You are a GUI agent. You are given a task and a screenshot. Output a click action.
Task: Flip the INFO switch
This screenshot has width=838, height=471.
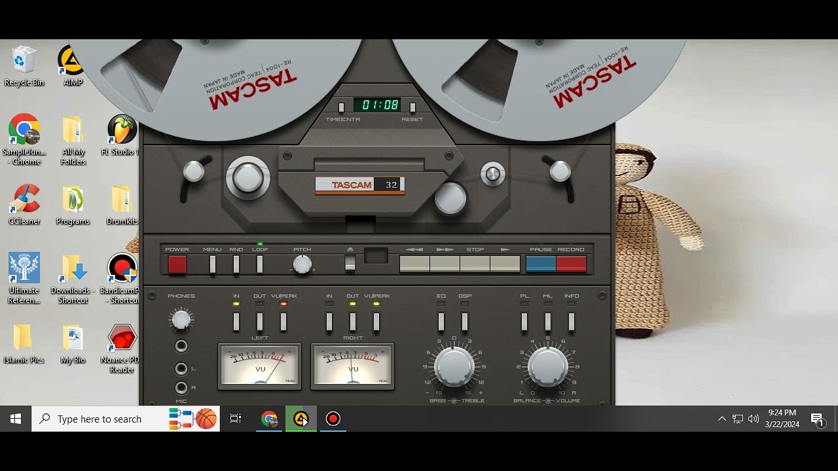572,322
